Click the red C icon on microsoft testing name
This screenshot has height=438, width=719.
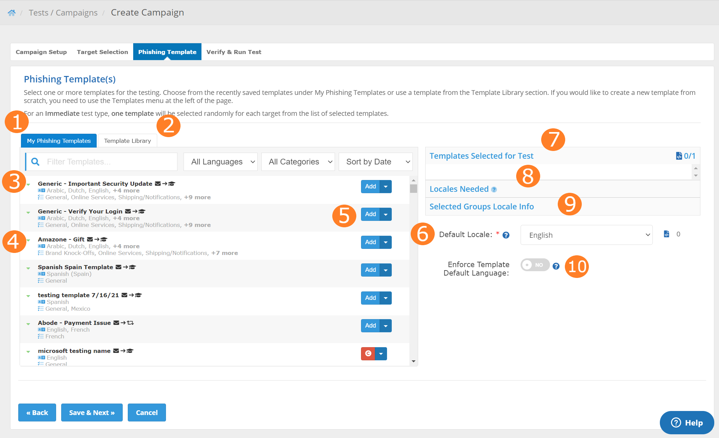coord(368,354)
